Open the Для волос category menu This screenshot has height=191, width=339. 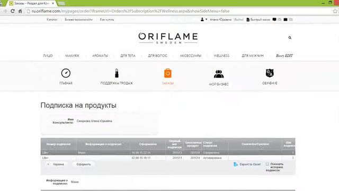coord(158,56)
